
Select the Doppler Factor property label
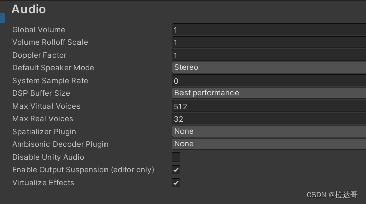click(x=39, y=55)
